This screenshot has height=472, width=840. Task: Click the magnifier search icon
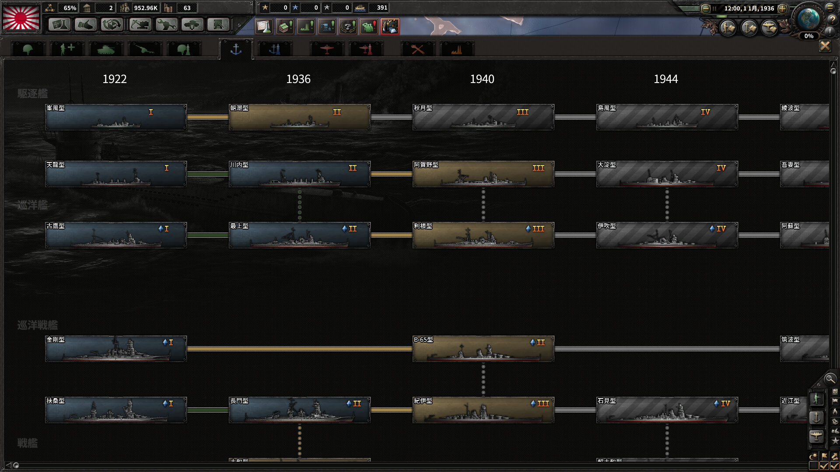[x=829, y=378]
